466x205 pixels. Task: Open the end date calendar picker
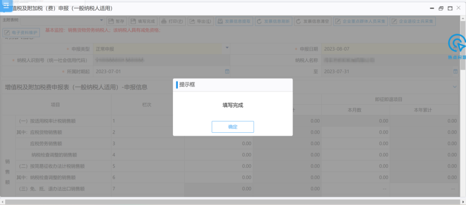[x=455, y=71]
